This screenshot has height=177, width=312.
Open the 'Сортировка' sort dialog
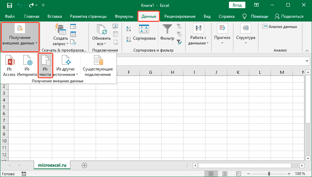click(x=144, y=33)
